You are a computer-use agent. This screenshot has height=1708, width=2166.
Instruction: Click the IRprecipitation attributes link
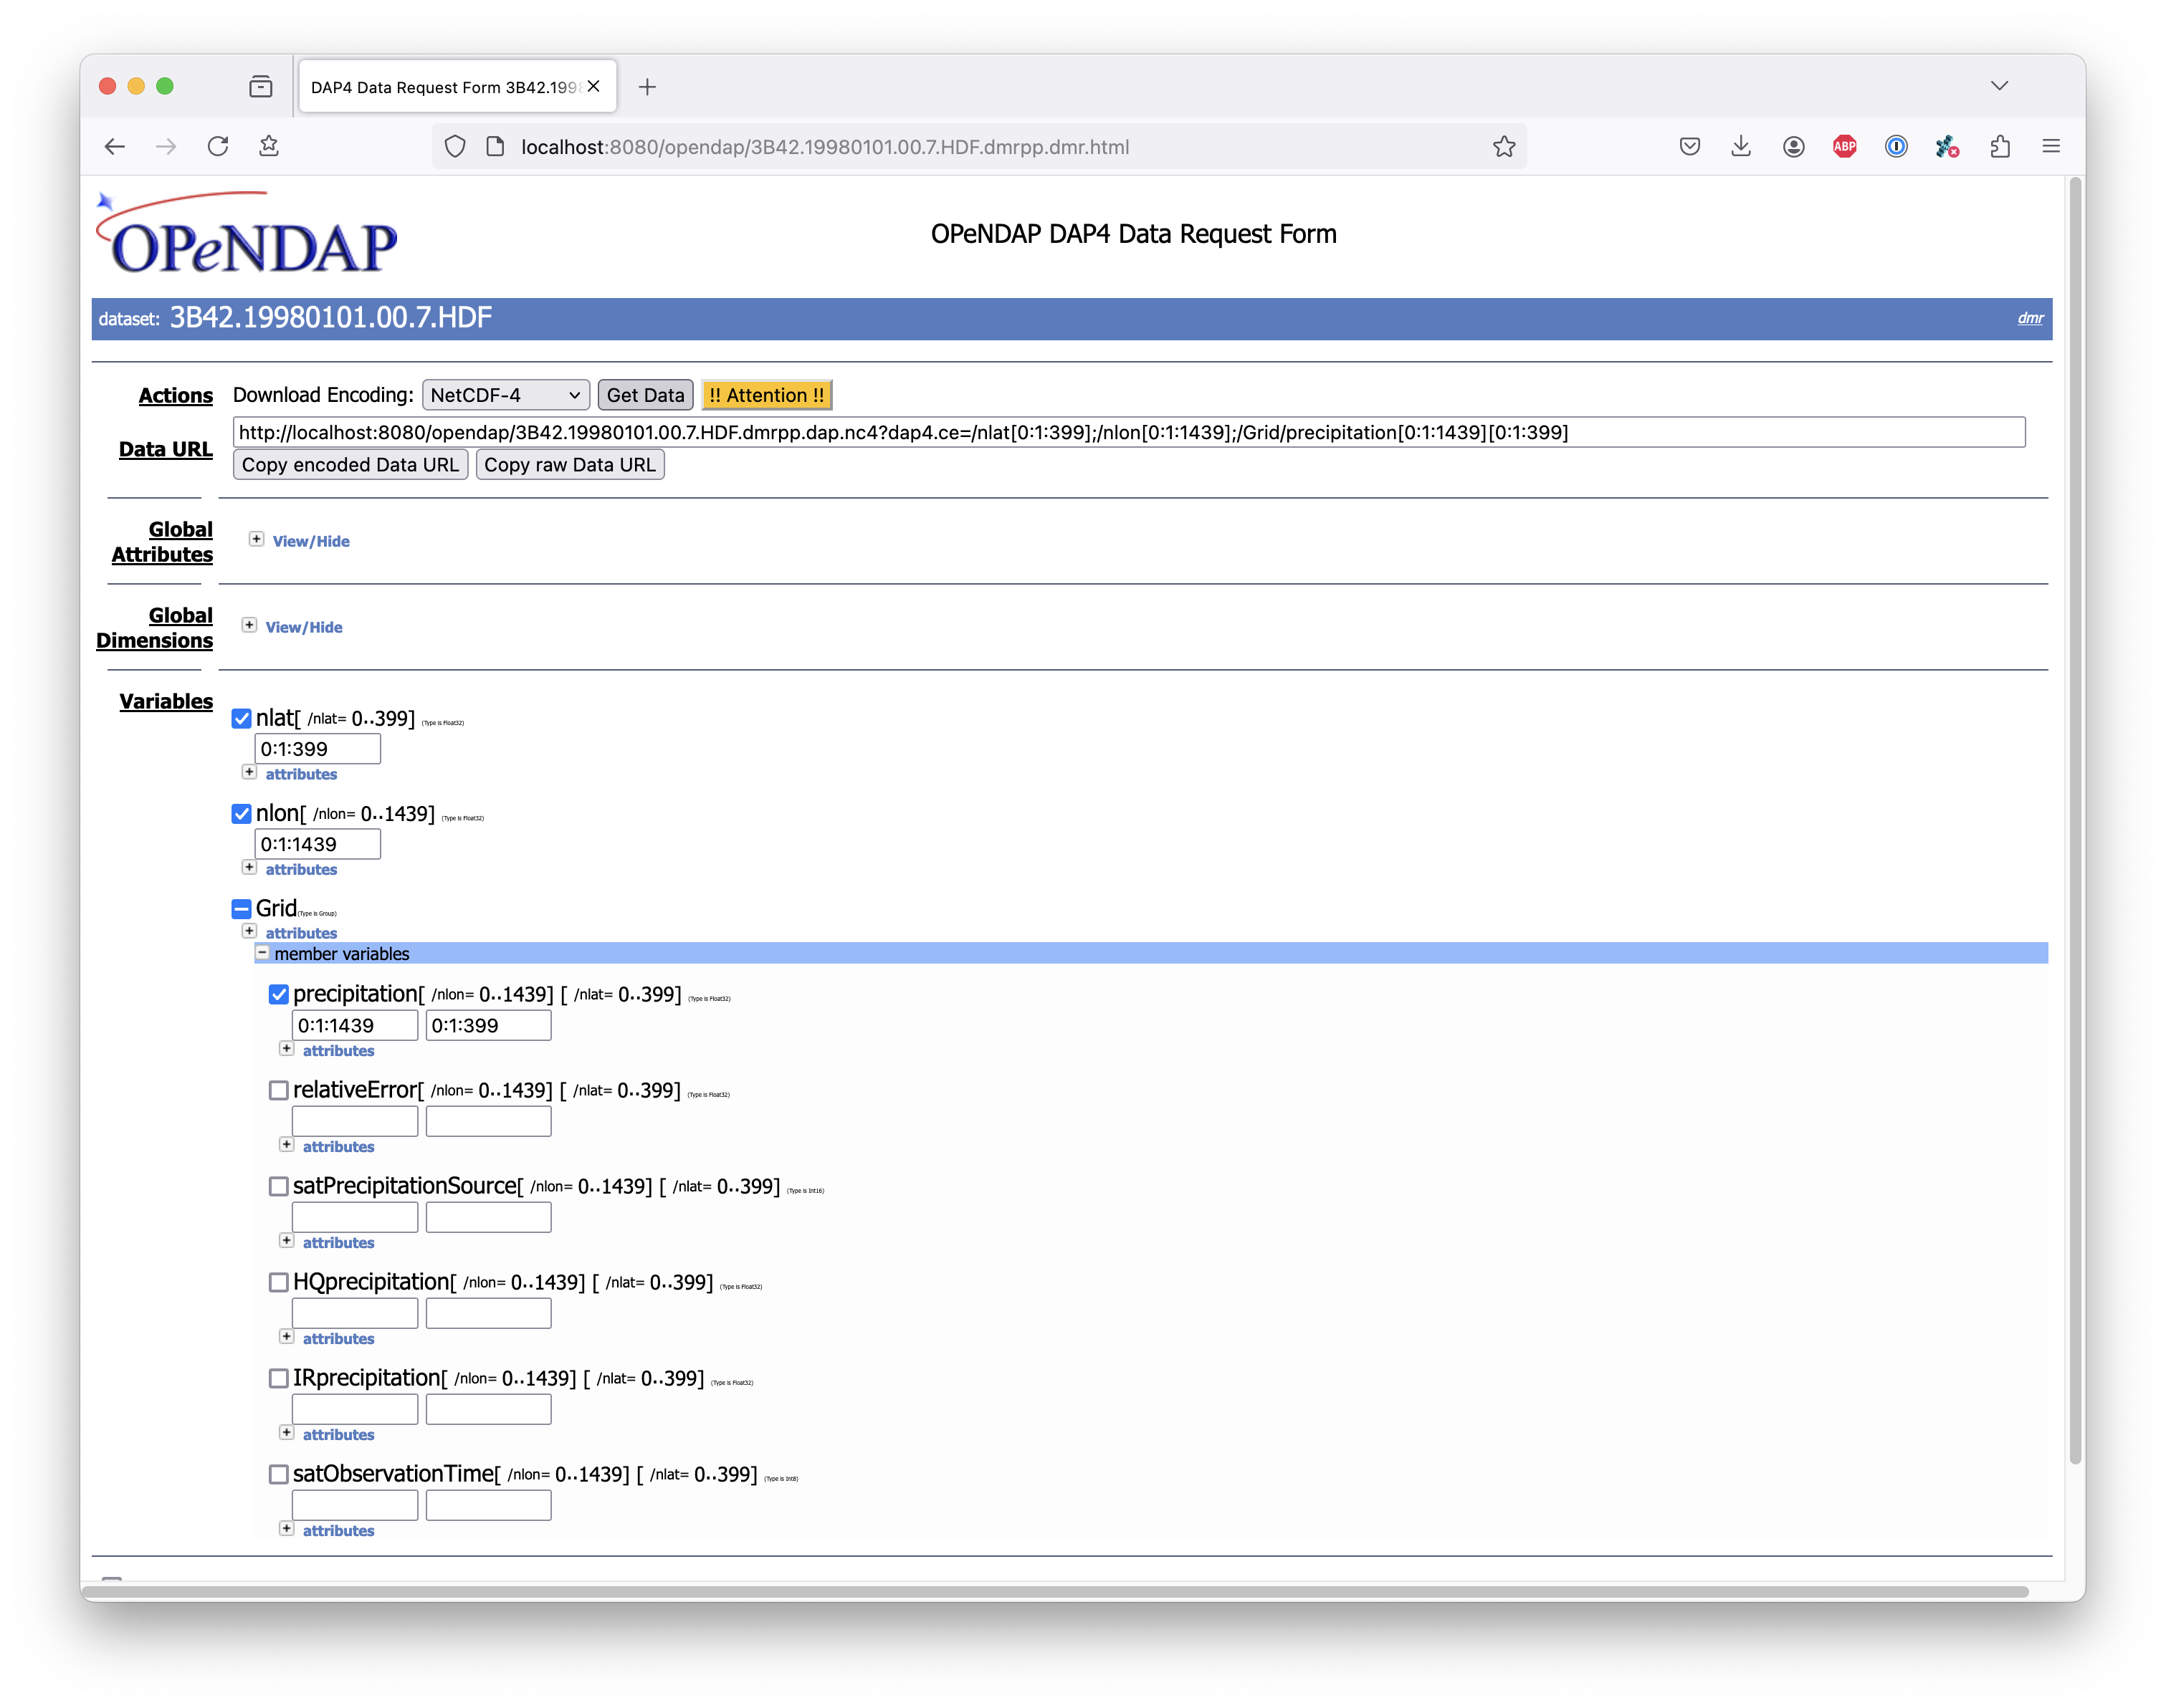click(x=338, y=1435)
